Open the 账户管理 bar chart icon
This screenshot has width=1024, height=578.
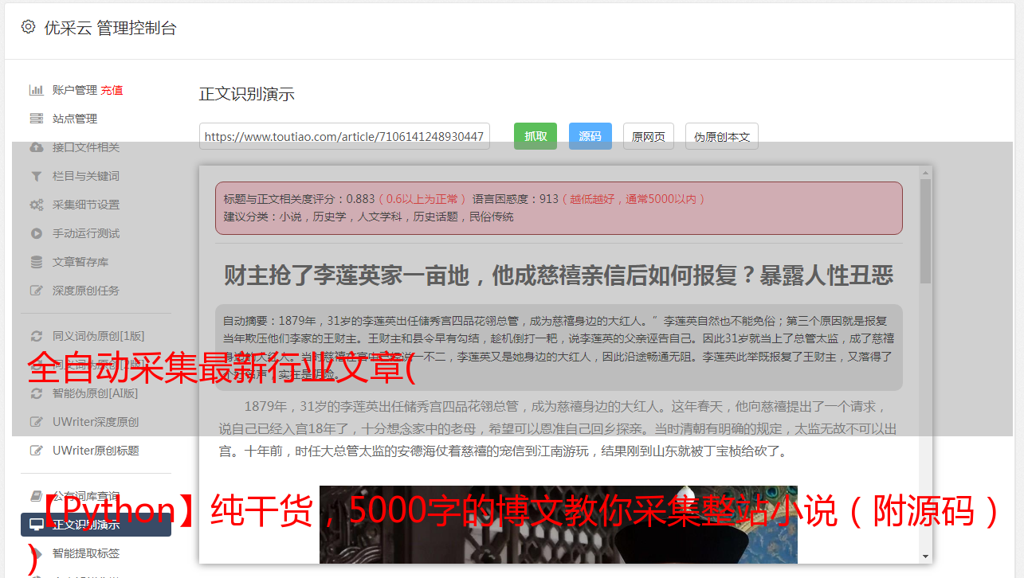(x=37, y=90)
